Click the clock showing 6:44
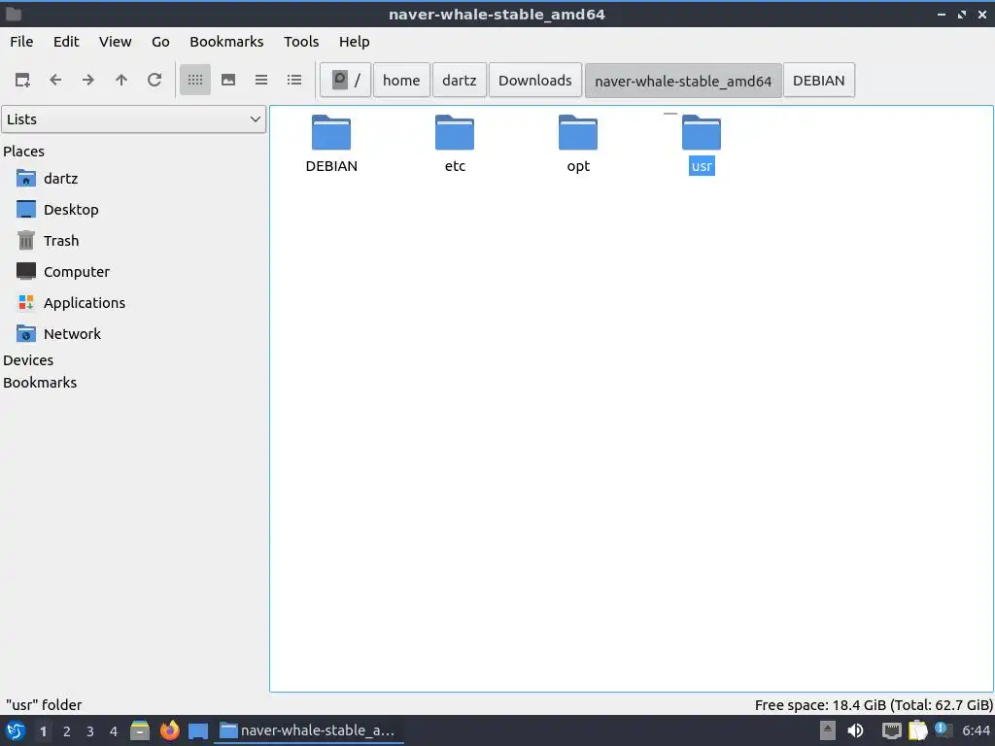This screenshot has height=746, width=995. [x=976, y=730]
